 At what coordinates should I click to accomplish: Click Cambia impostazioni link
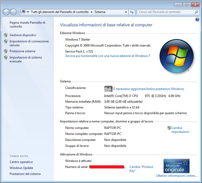click(x=180, y=130)
